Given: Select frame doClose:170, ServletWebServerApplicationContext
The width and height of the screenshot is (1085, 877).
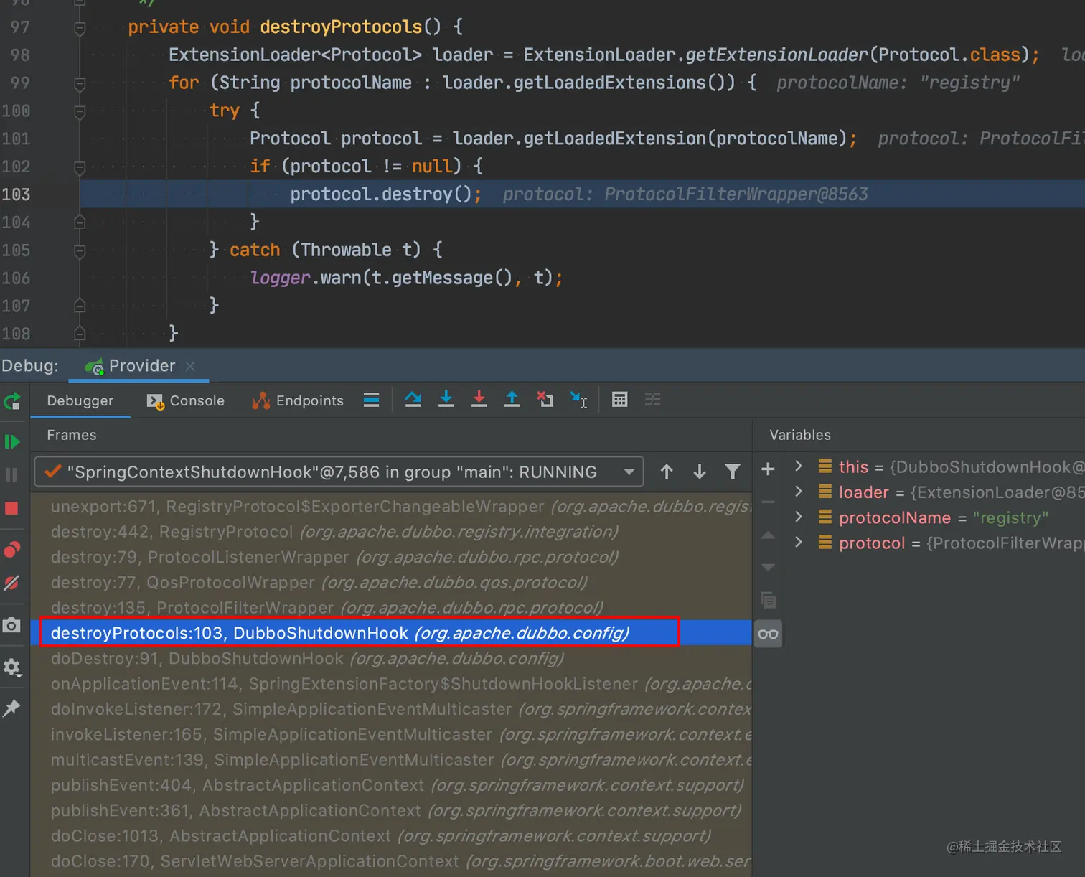Looking at the screenshot, I should coord(391,861).
